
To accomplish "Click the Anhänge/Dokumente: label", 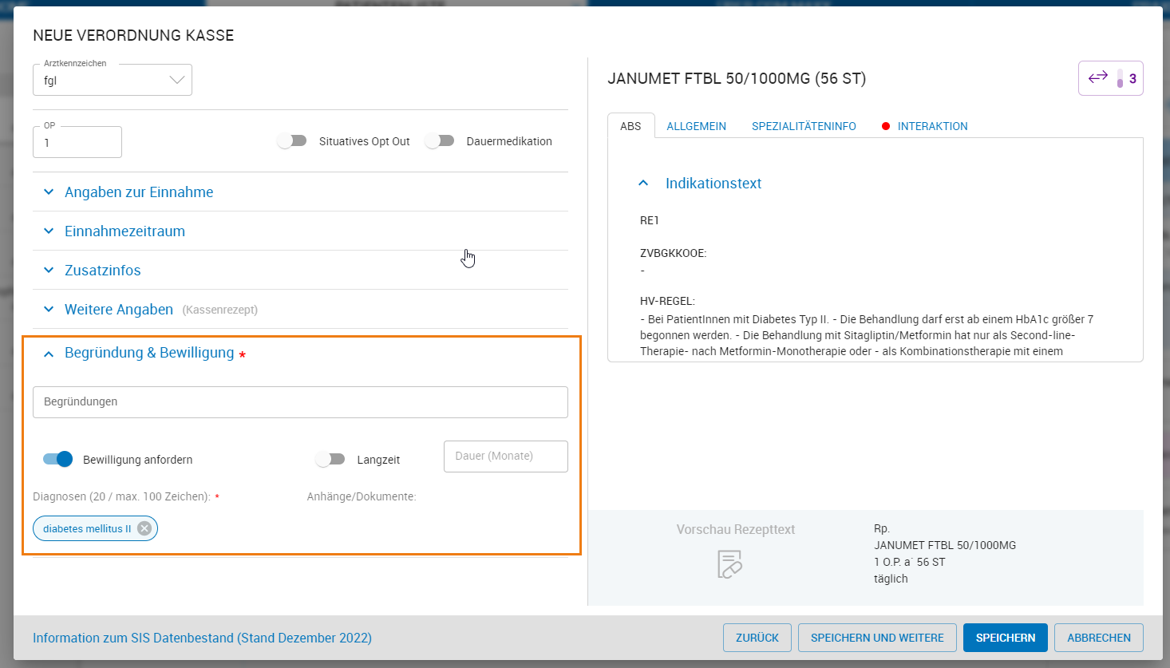I will tap(362, 496).
